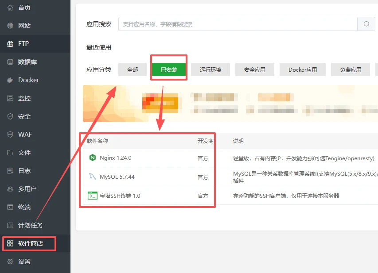Click the 宝塔SSH终端 terminal icon
The height and width of the screenshot is (273, 378).
(93, 196)
